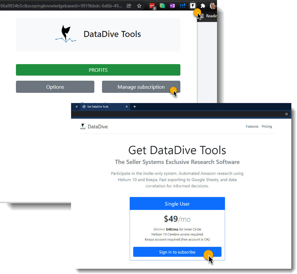
Task: Open the Options button
Action: tap(55, 87)
